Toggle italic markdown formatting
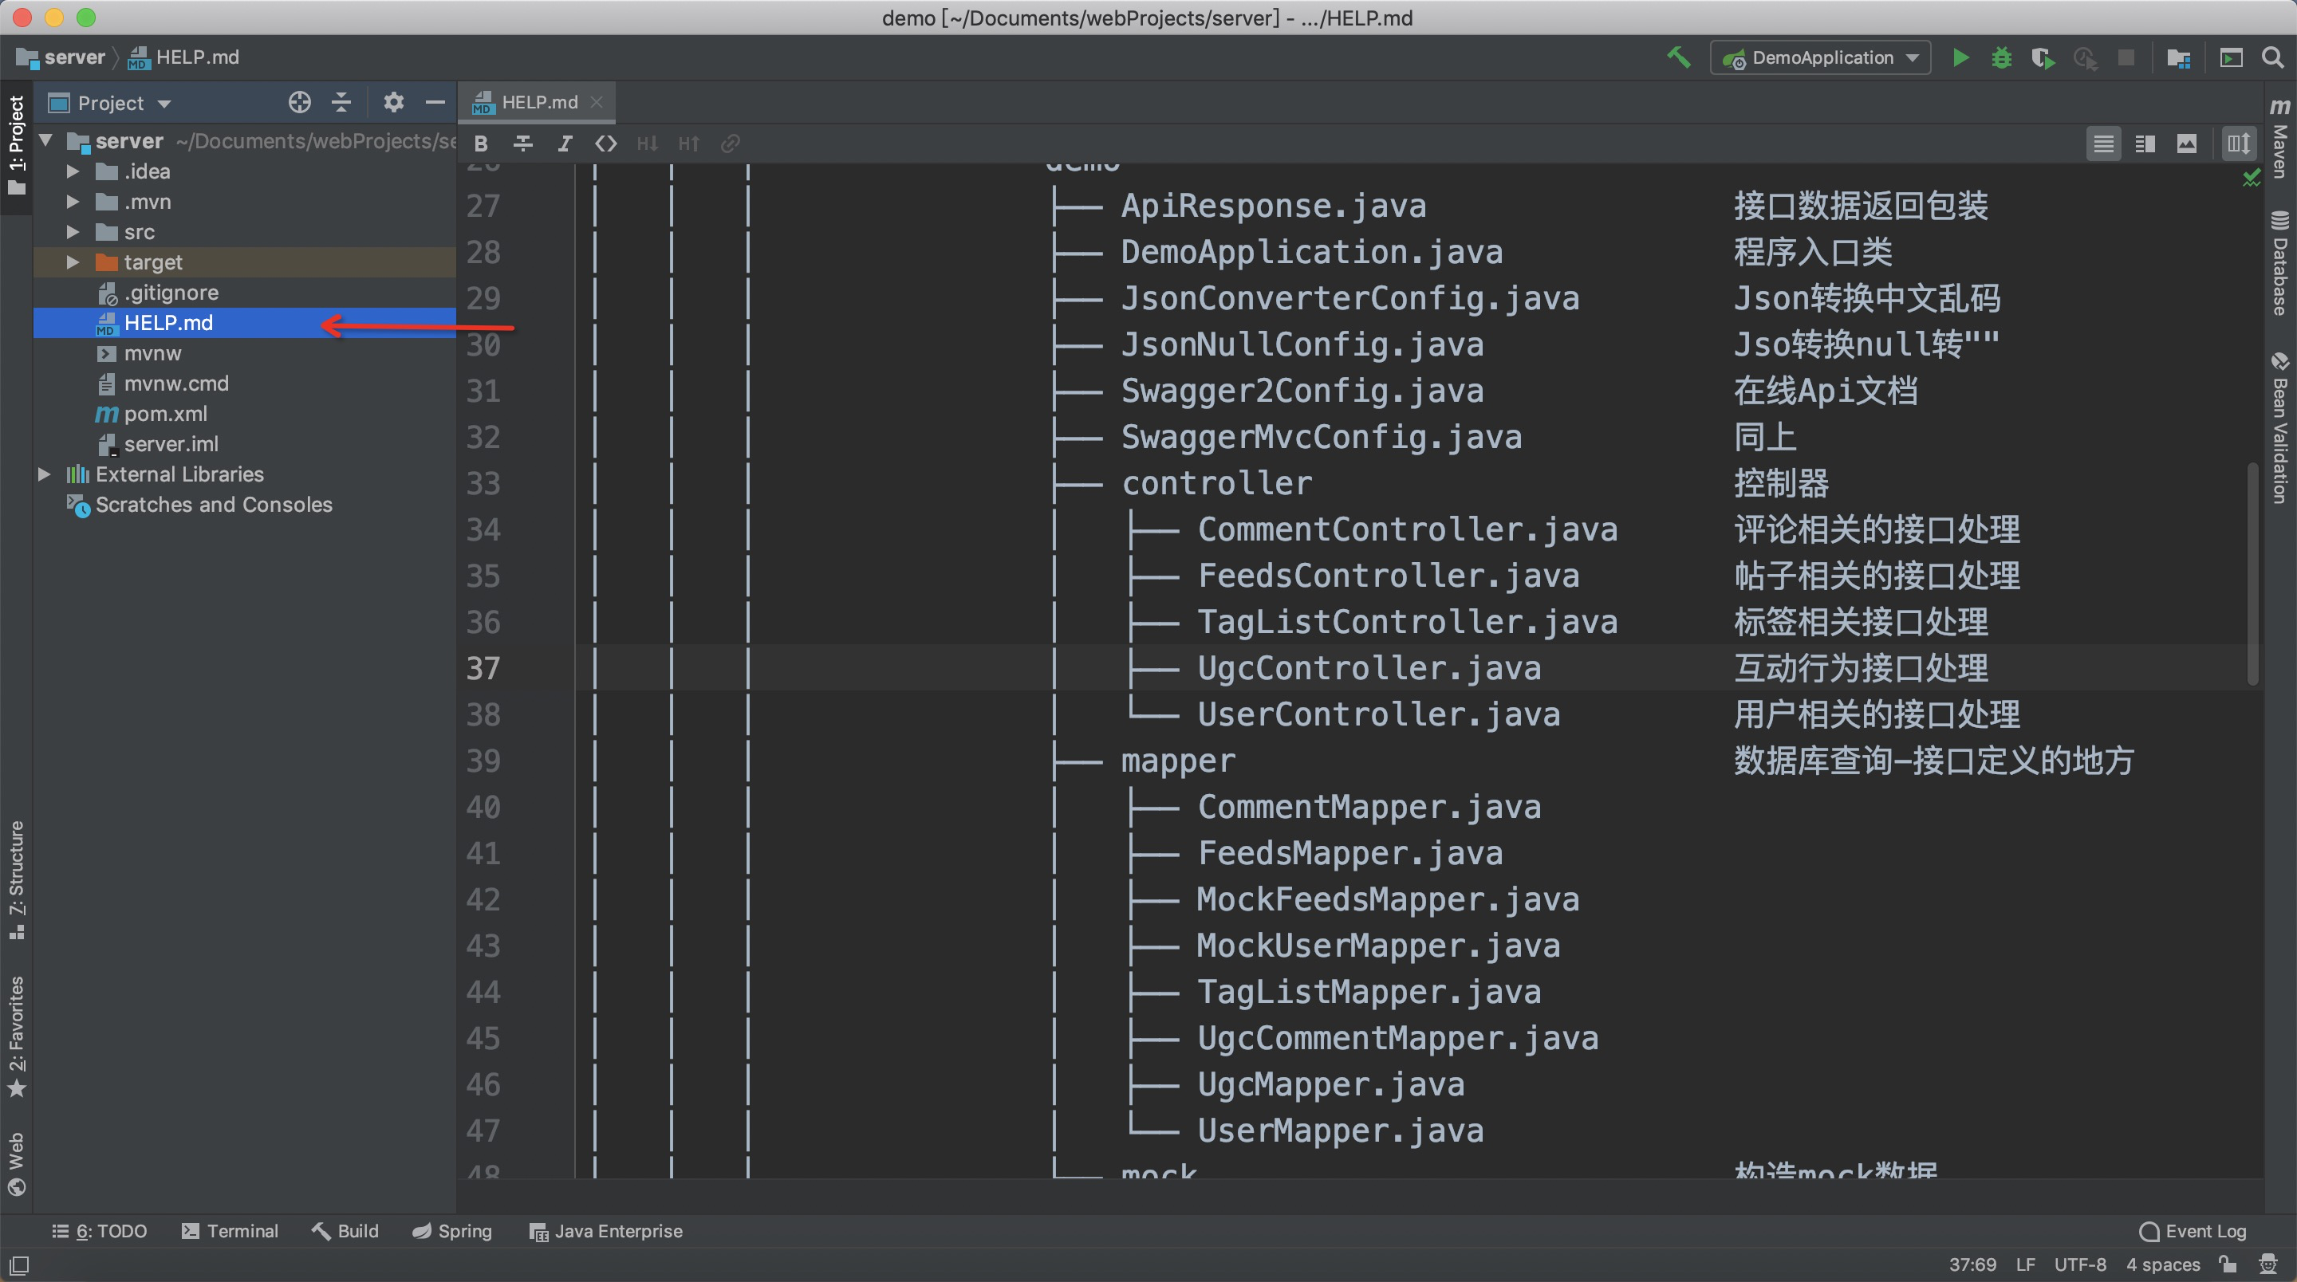2297x1282 pixels. (x=565, y=144)
